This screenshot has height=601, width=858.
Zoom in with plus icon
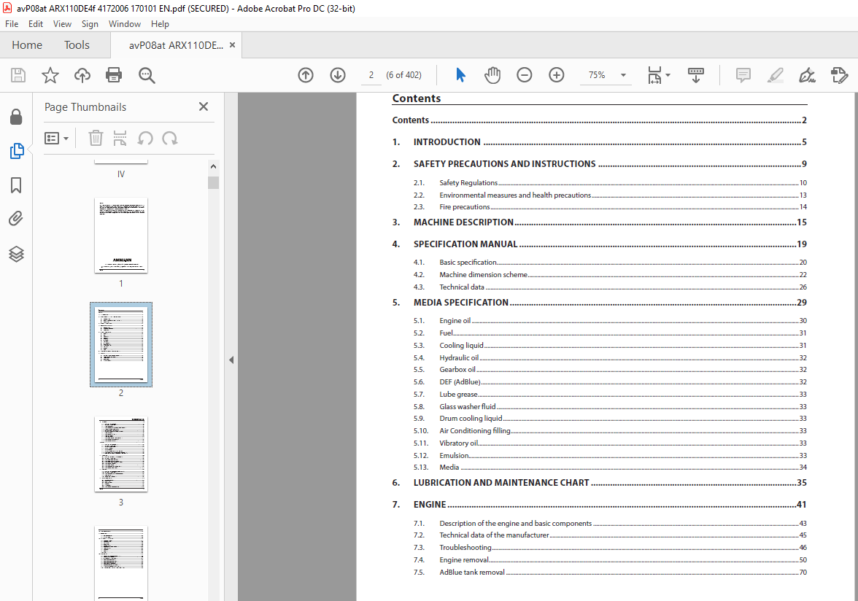(x=557, y=75)
